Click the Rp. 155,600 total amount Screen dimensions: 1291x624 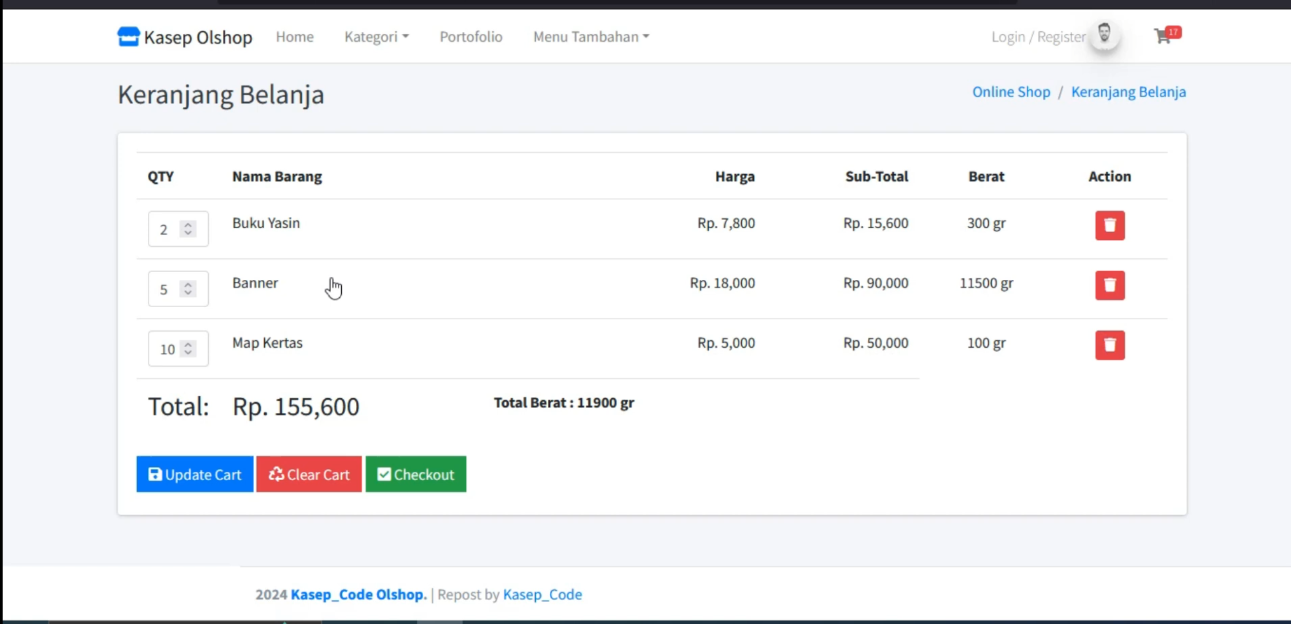coord(296,406)
